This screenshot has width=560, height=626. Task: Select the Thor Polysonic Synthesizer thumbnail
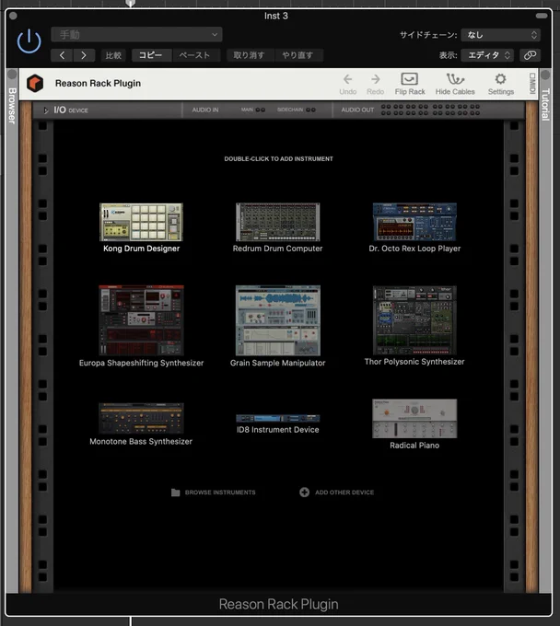[x=414, y=320]
